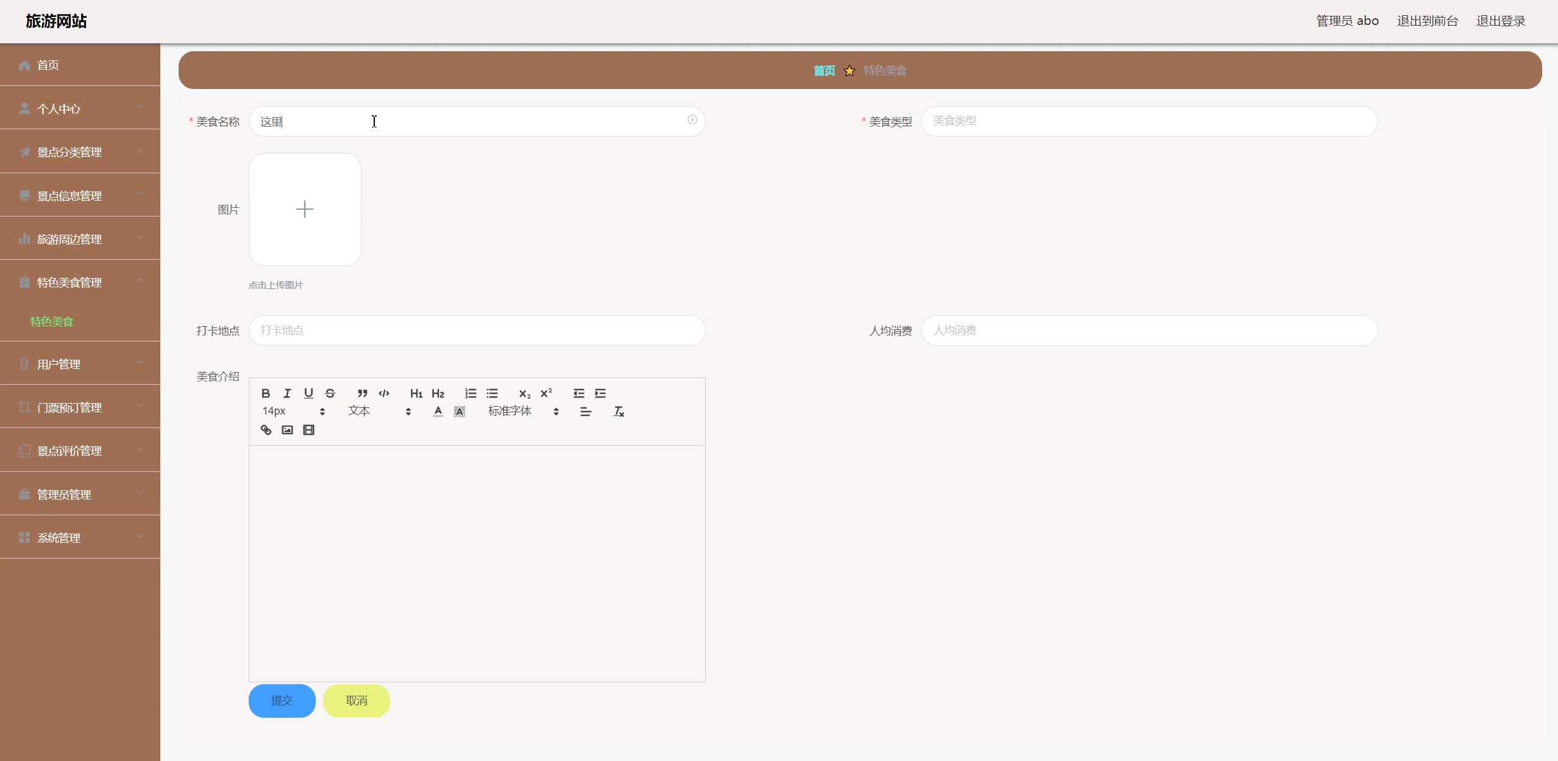The width and height of the screenshot is (1558, 761).
Task: Apply italic formatting in editor
Action: tap(287, 393)
